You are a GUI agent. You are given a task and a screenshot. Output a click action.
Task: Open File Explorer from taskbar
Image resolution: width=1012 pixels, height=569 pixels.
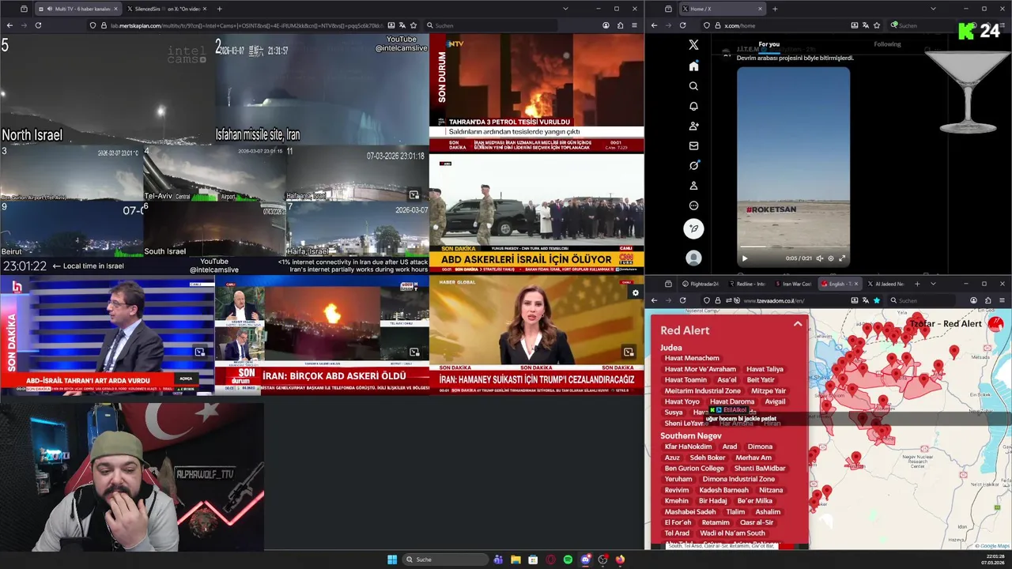(x=515, y=560)
